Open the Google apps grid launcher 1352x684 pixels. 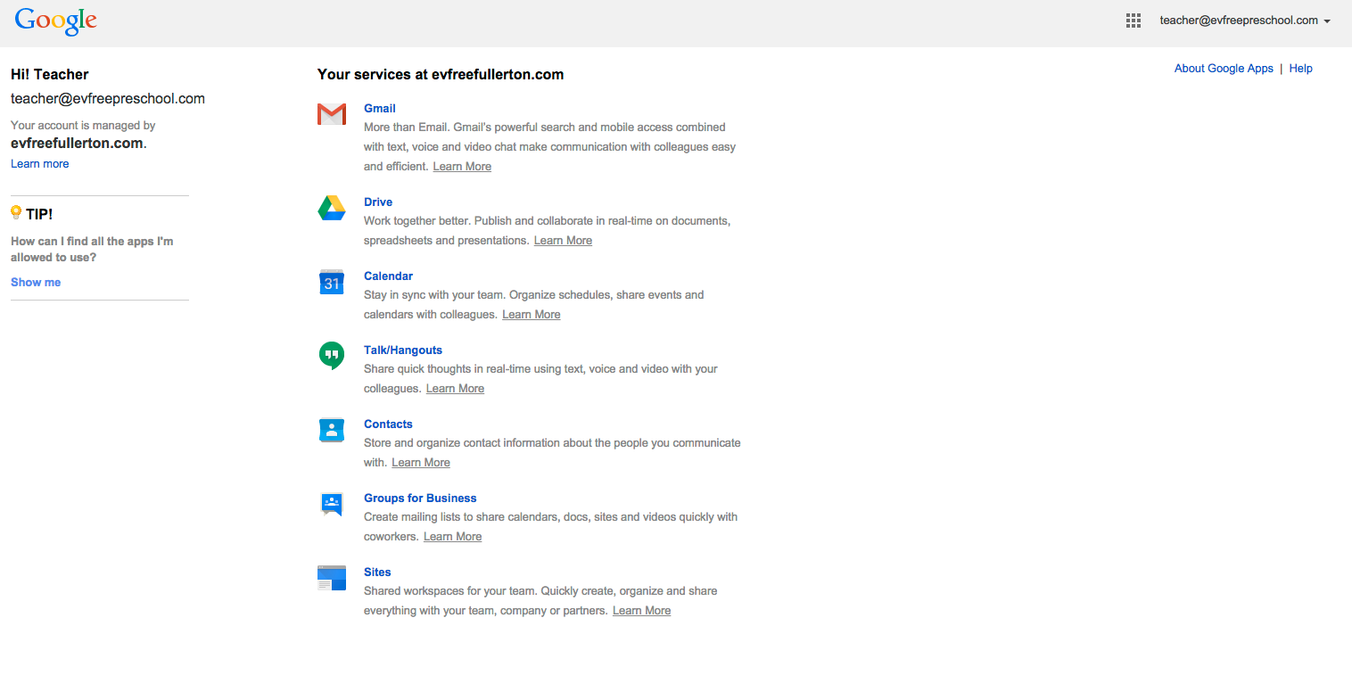point(1134,21)
